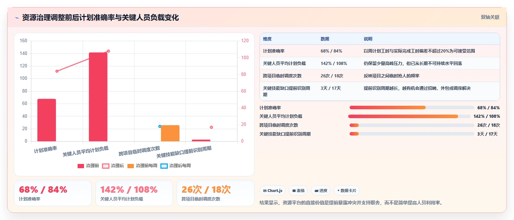This screenshot has width=514, height=220.
Task: Click the 关键技能缺口提前识别周期 x-axis label
Action: (184, 152)
